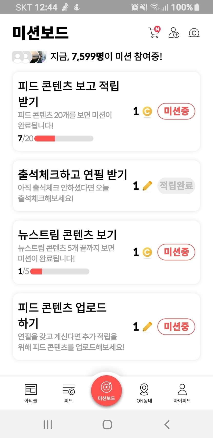Screen dimensions: 213x438
Task: Go to the 마이피드 tab
Action: click(x=182, y=393)
